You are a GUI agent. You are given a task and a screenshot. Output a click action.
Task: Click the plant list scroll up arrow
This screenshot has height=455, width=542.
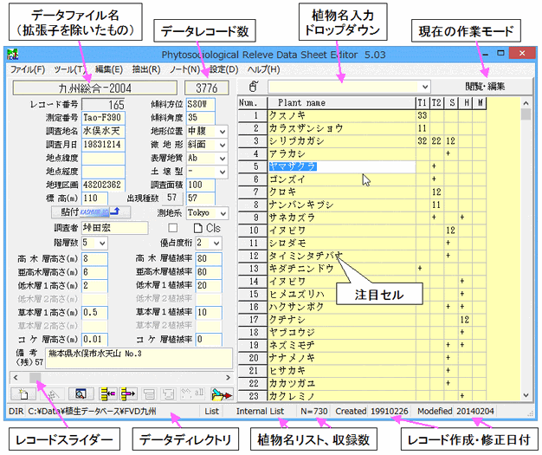tap(526, 103)
